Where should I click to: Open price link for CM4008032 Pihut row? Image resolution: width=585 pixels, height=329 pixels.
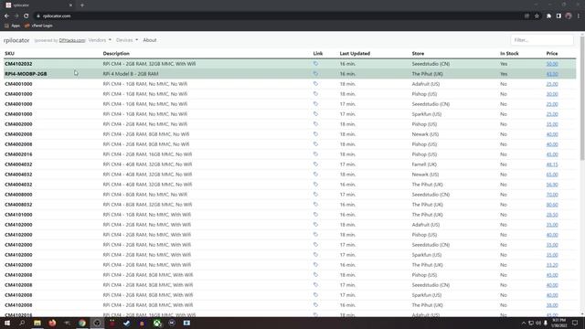pyautogui.click(x=552, y=205)
